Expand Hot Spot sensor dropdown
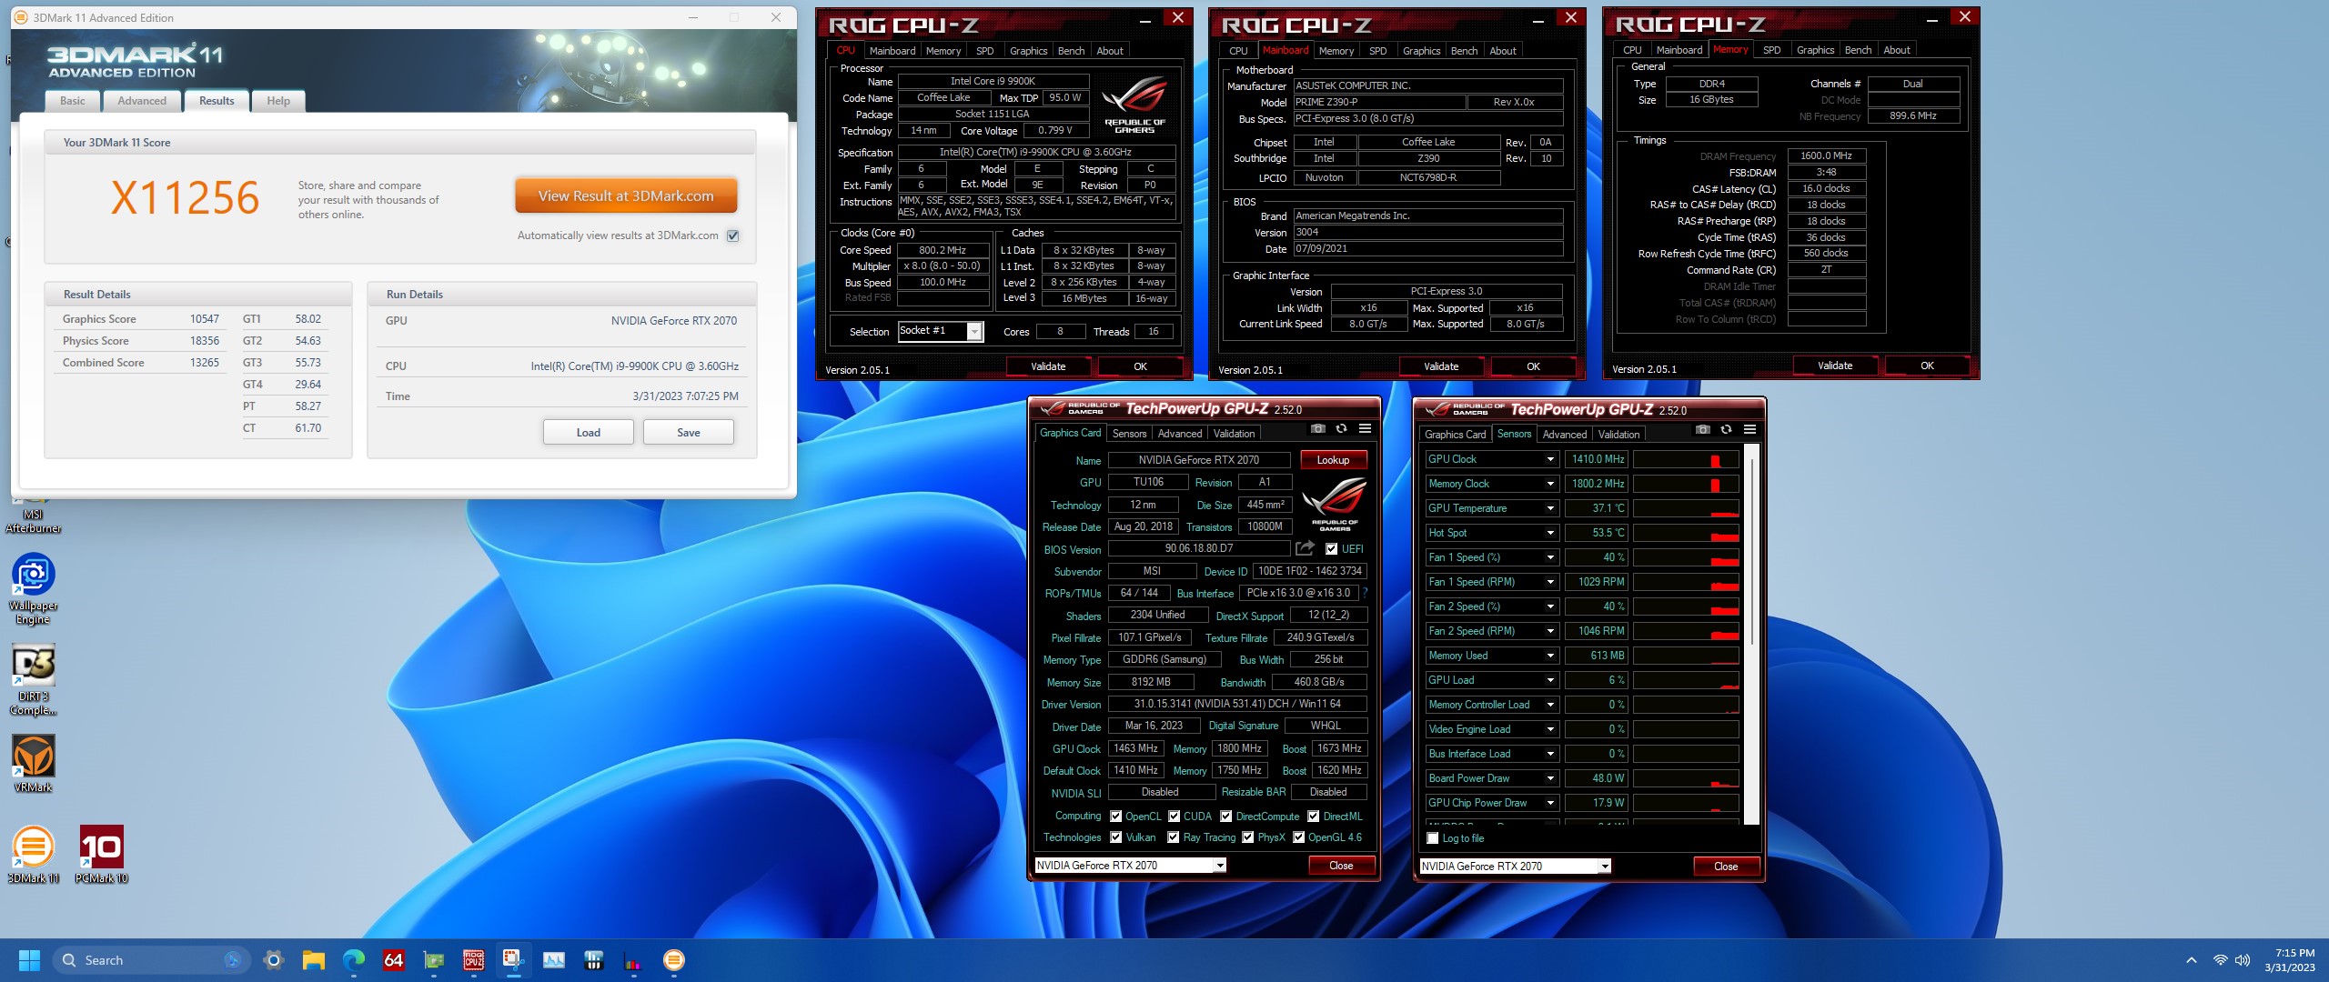2329x982 pixels. click(x=1550, y=533)
